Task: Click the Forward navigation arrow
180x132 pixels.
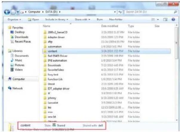Action: 13,12
